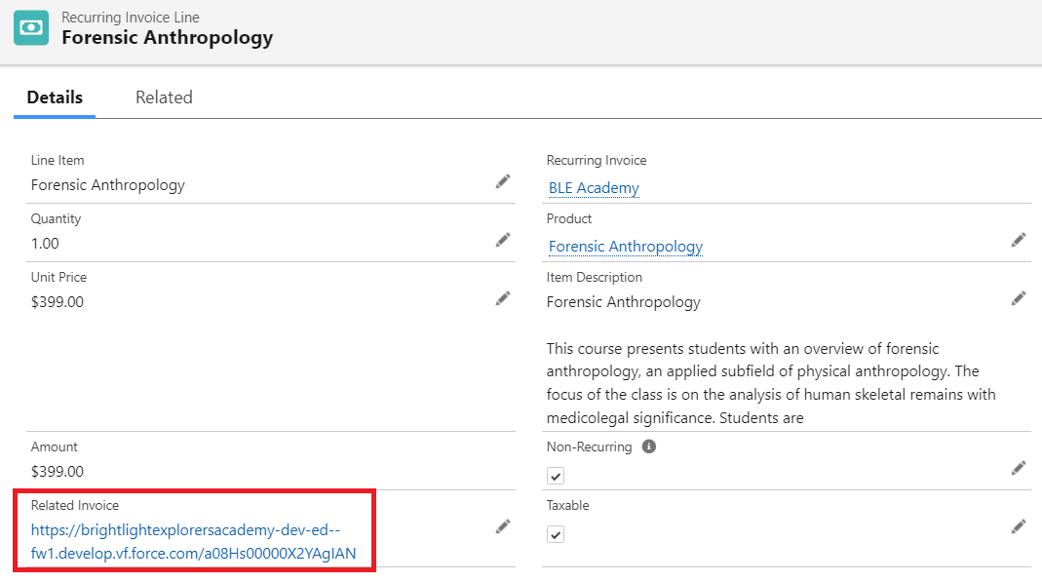Screen dimensions: 1042x582
Task: Click Item Description edit pencil
Action: click(x=1018, y=298)
